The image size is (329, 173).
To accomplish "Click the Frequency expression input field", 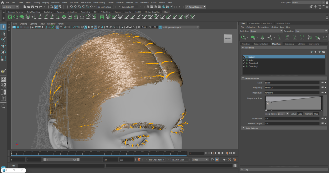I will [x=291, y=87].
